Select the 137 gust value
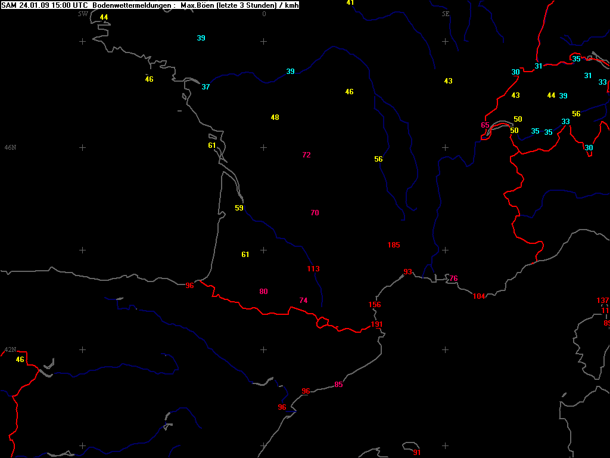The width and height of the screenshot is (610, 458). tap(603, 301)
